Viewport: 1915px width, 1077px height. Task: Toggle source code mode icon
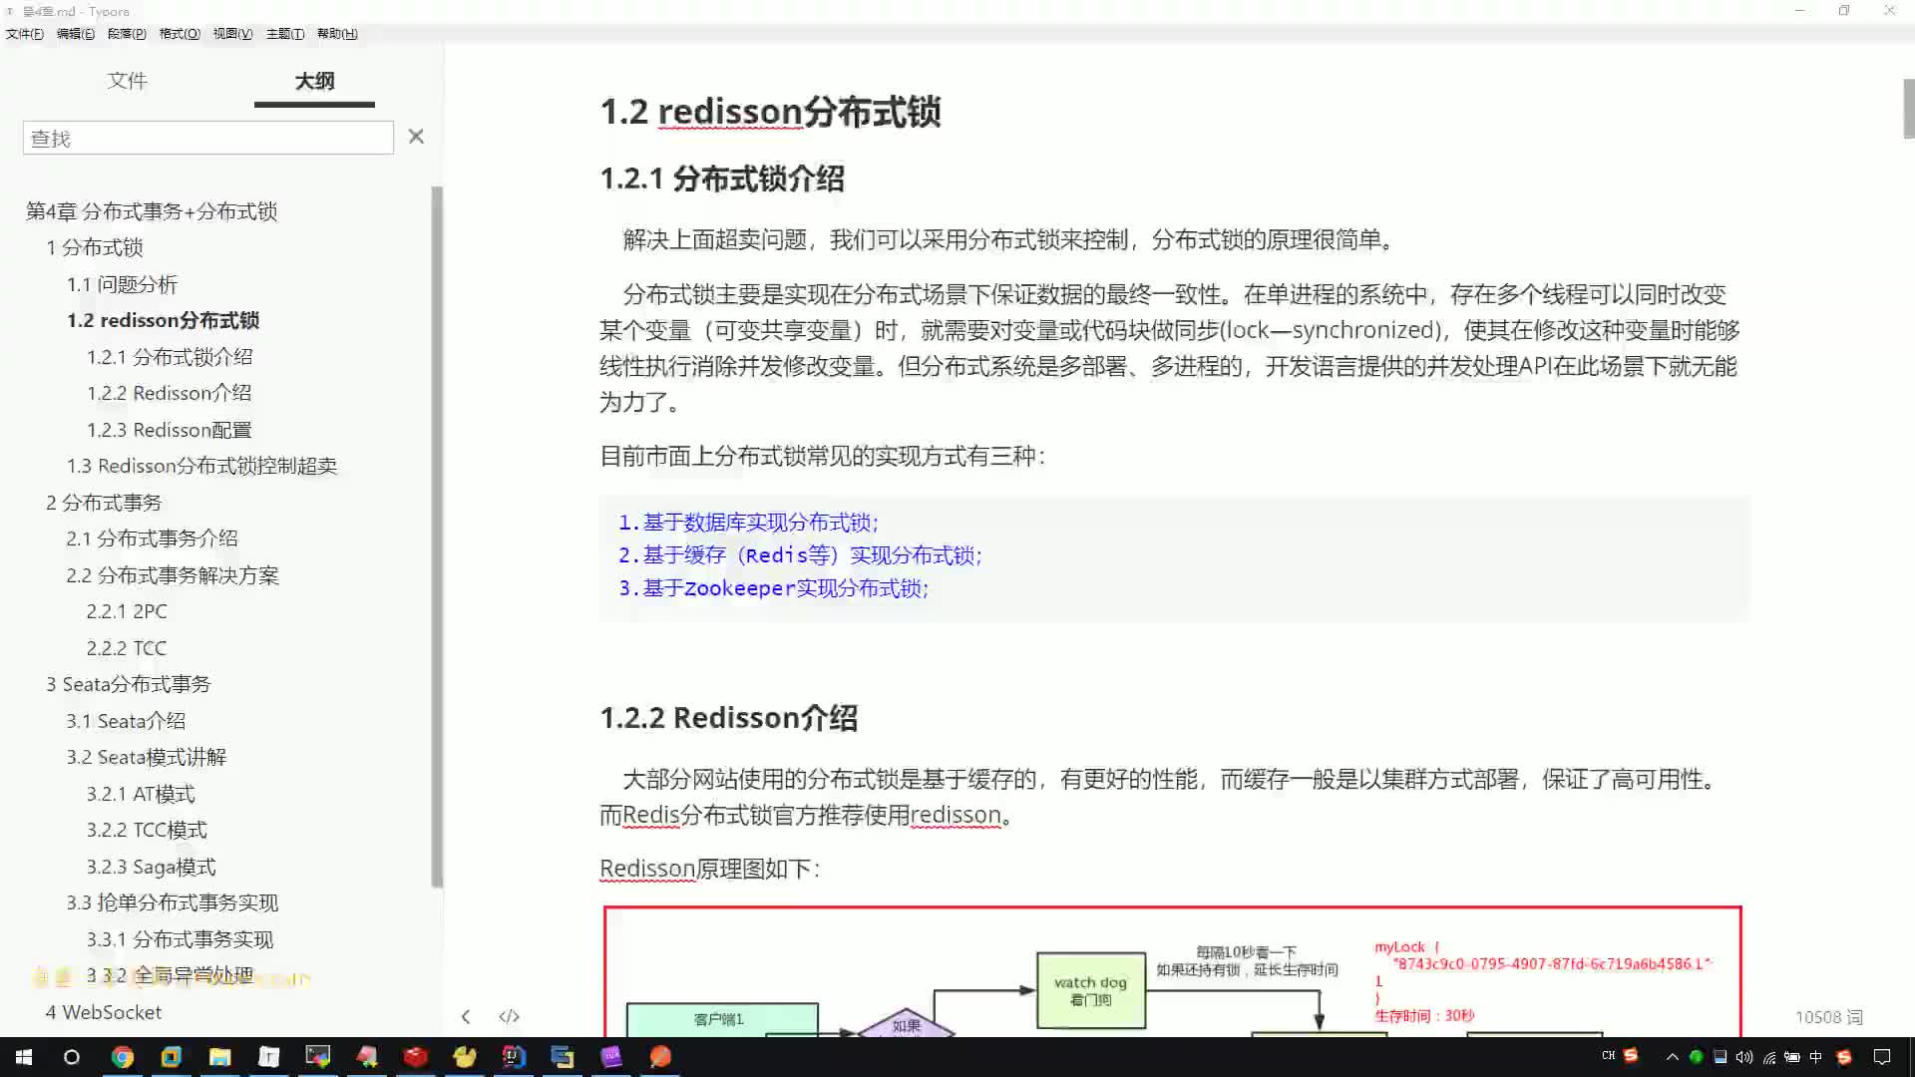[x=509, y=1016]
